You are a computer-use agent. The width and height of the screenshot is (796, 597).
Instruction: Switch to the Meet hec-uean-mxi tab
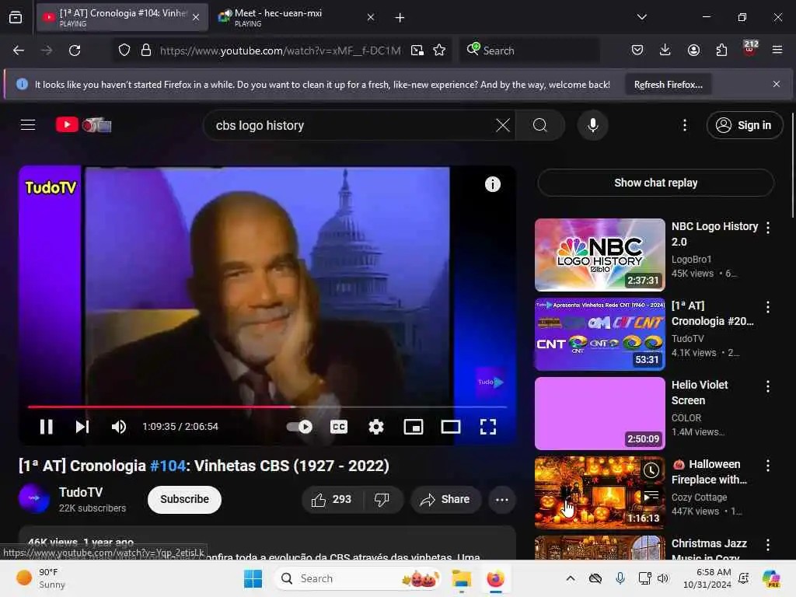coord(296,17)
